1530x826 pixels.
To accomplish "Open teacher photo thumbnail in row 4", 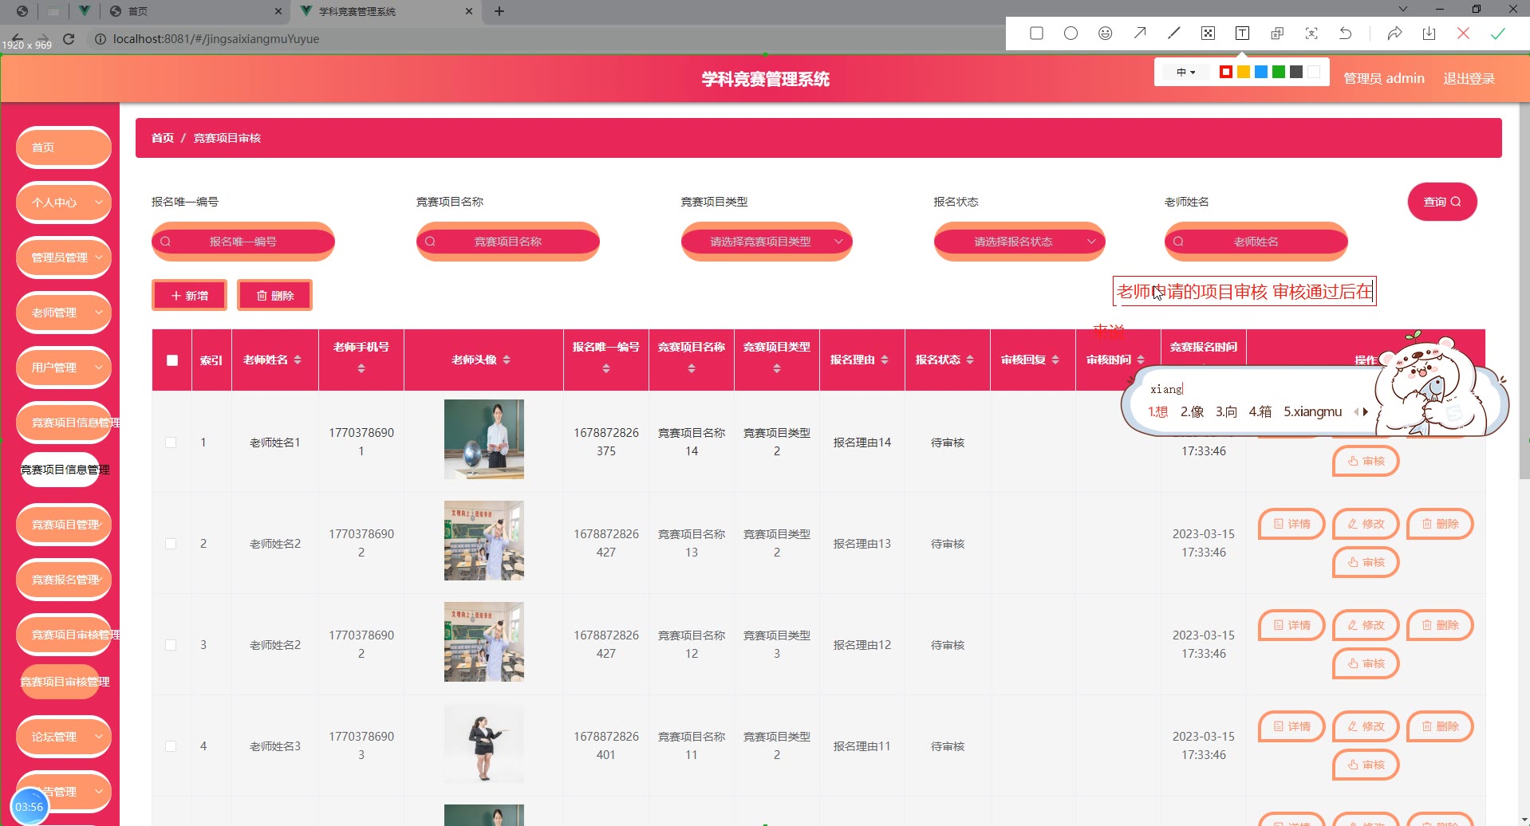I will click(484, 743).
